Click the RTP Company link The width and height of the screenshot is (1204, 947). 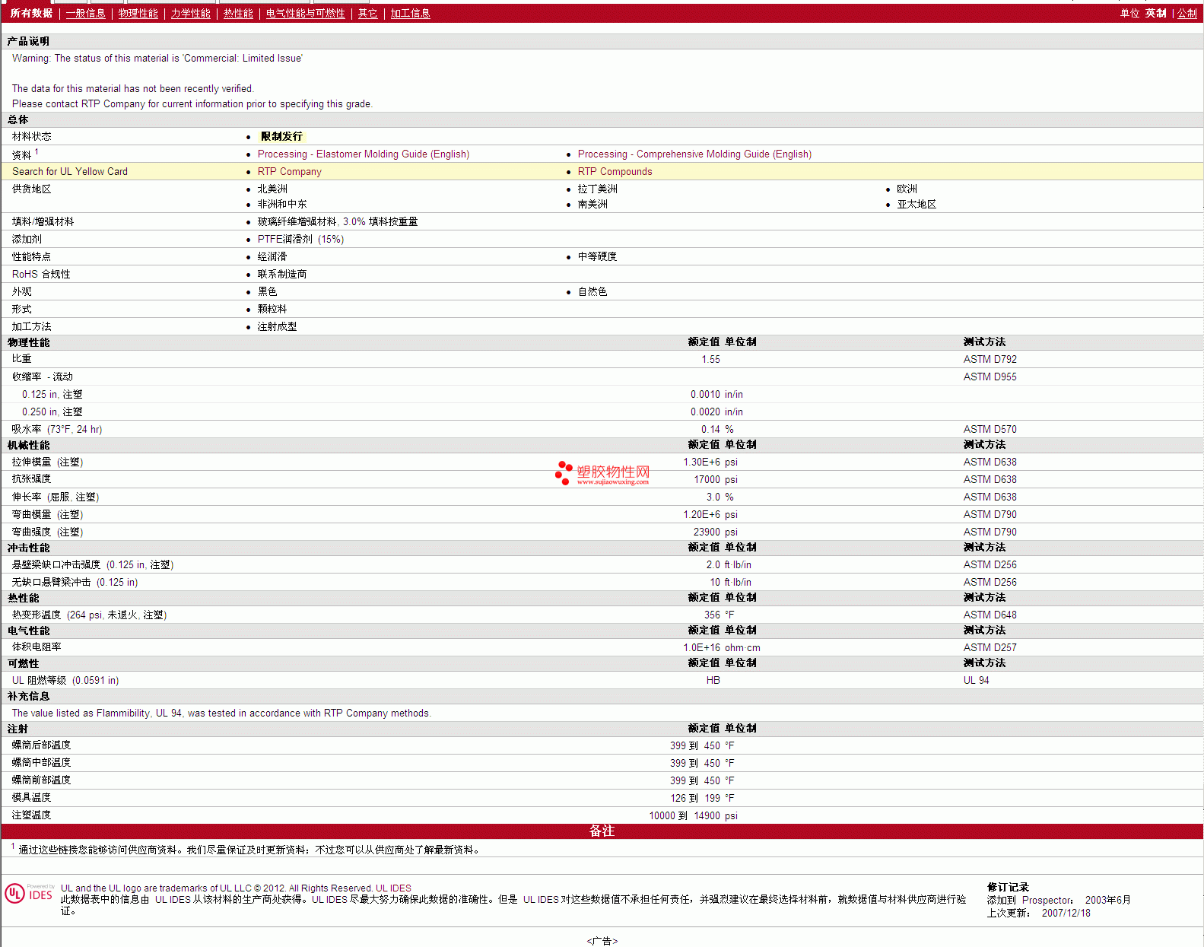pos(289,171)
